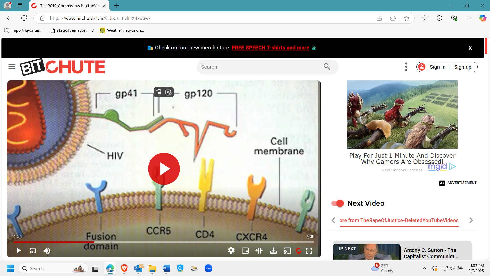Open Brave browser from taskbar
Screen dimensions: 490x276
[124, 268]
